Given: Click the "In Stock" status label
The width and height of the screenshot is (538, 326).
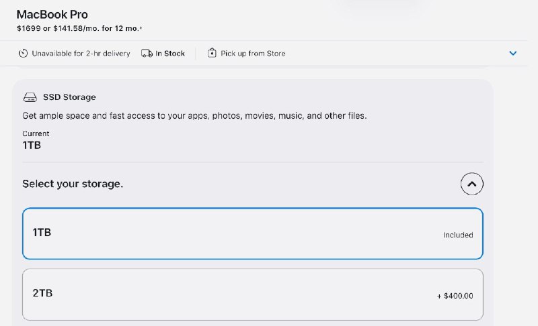Looking at the screenshot, I should coord(170,54).
